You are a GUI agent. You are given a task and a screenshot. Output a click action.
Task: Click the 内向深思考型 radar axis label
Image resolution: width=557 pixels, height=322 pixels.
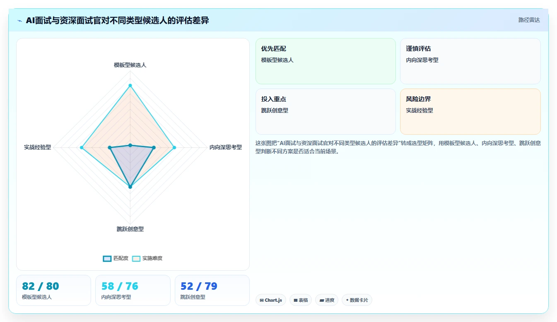click(x=226, y=147)
